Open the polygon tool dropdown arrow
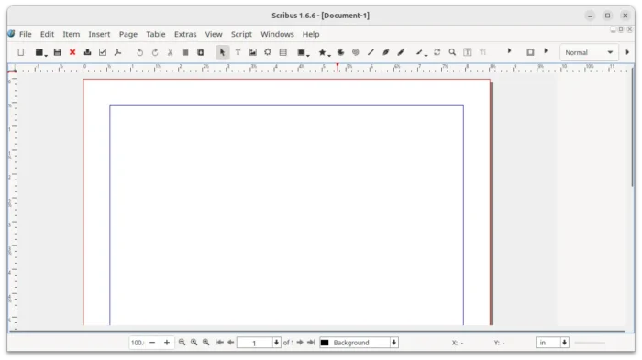642x360 pixels. tap(329, 55)
